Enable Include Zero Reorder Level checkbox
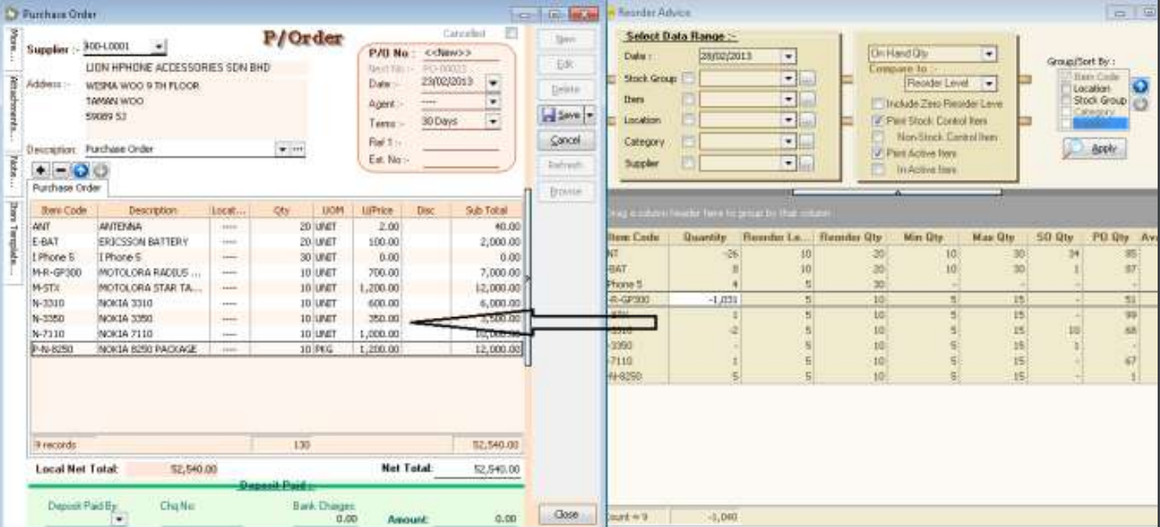Screen dimensions: 1160x527 tap(879, 103)
